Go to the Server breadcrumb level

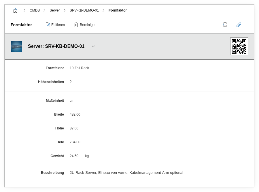[x=54, y=10]
